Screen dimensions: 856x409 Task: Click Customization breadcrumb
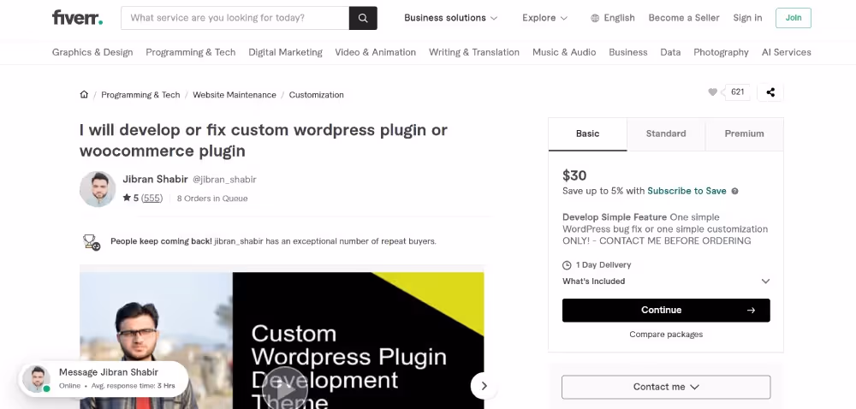coord(316,95)
